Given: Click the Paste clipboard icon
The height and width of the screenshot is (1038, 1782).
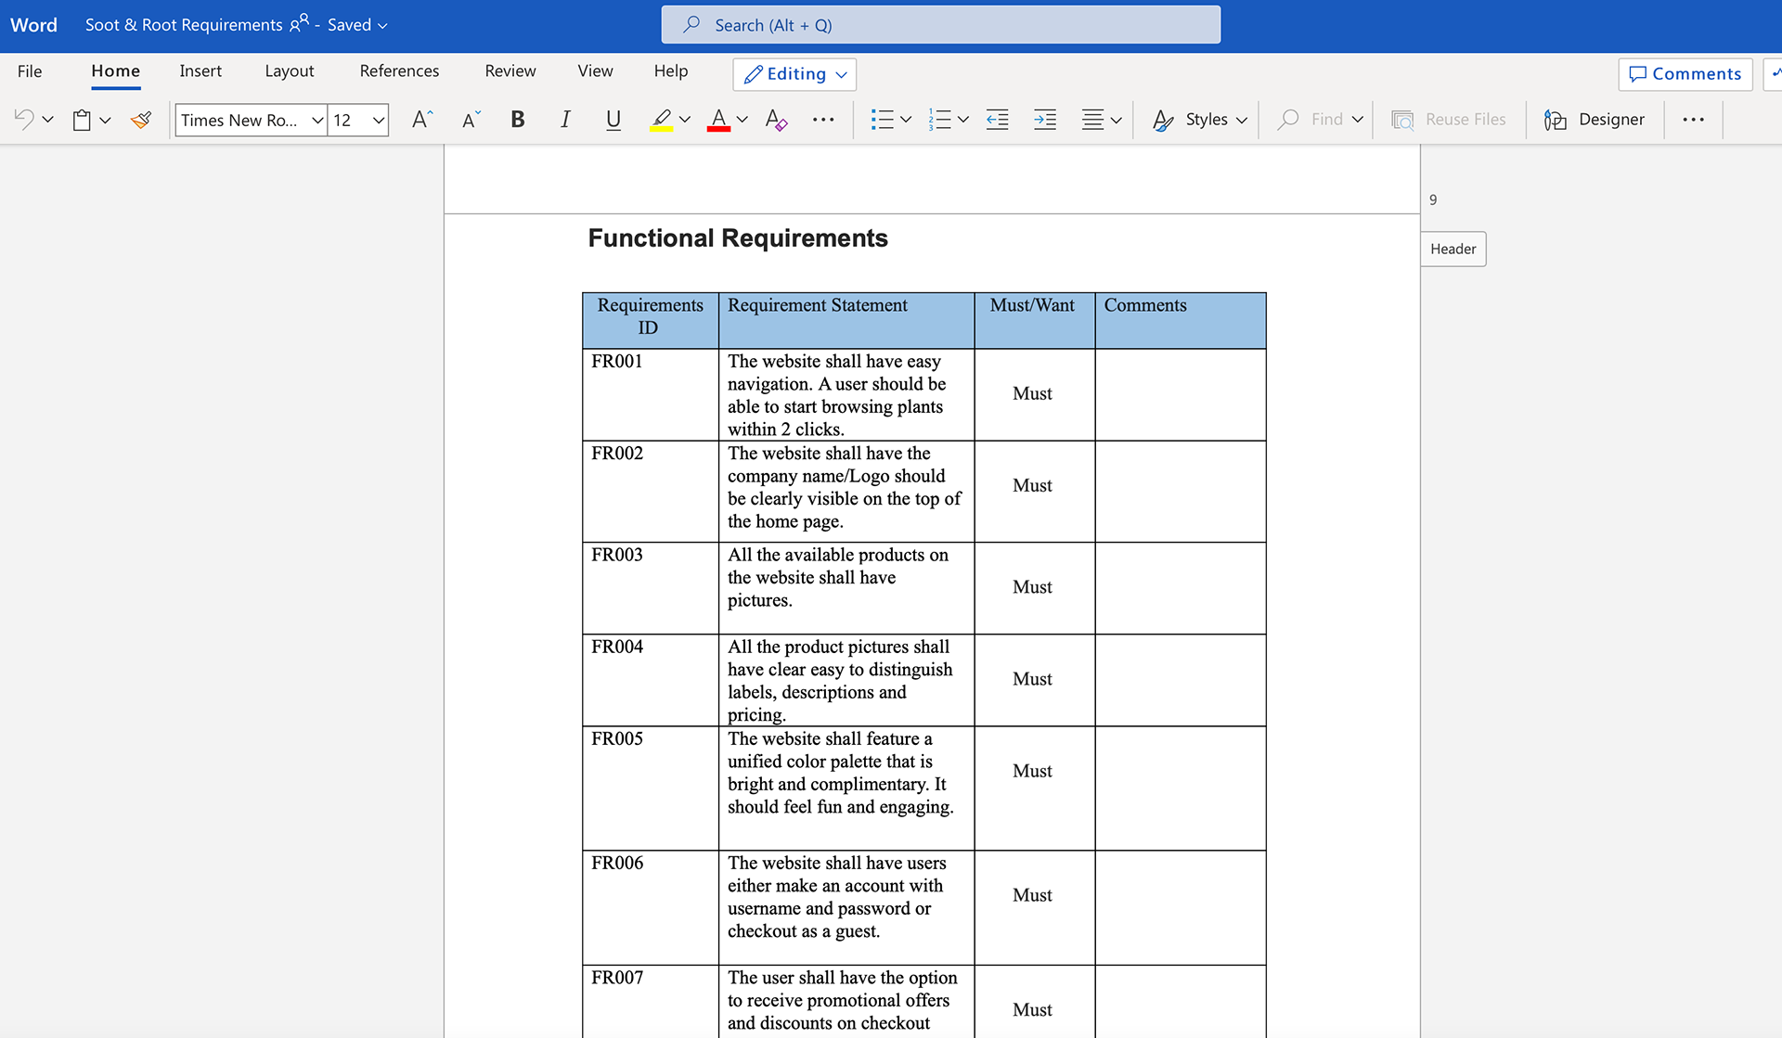Looking at the screenshot, I should click(82, 120).
